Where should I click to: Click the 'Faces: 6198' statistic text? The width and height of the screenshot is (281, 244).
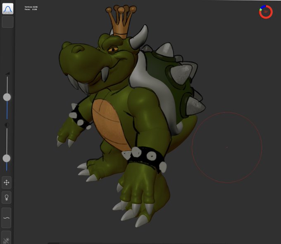tap(31, 10)
